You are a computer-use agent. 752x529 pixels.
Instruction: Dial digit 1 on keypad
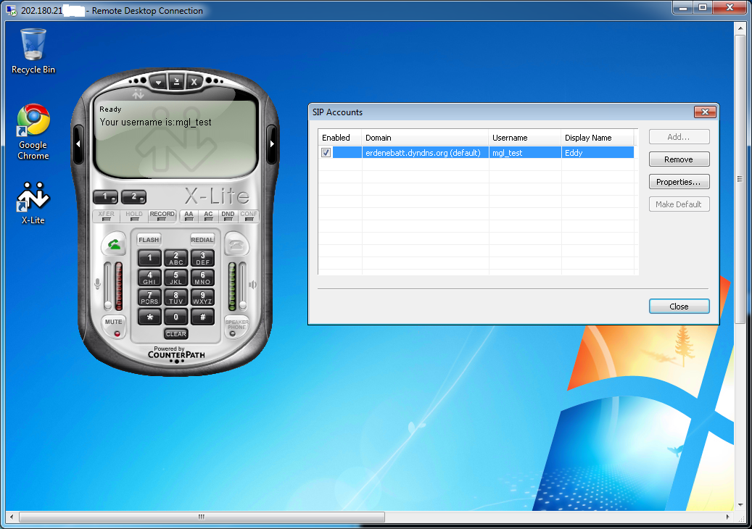(149, 258)
